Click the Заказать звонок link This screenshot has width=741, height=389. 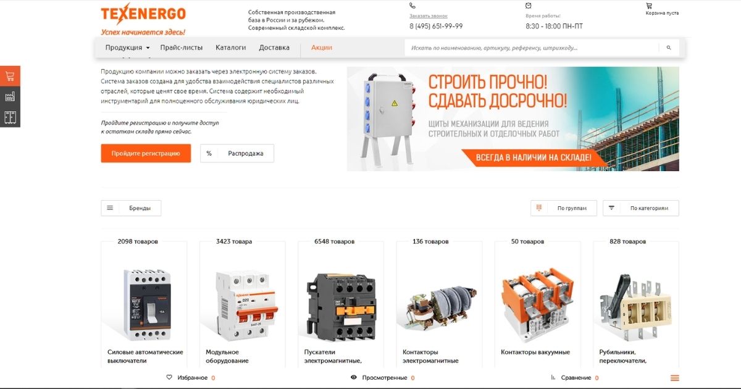pyautogui.click(x=429, y=15)
